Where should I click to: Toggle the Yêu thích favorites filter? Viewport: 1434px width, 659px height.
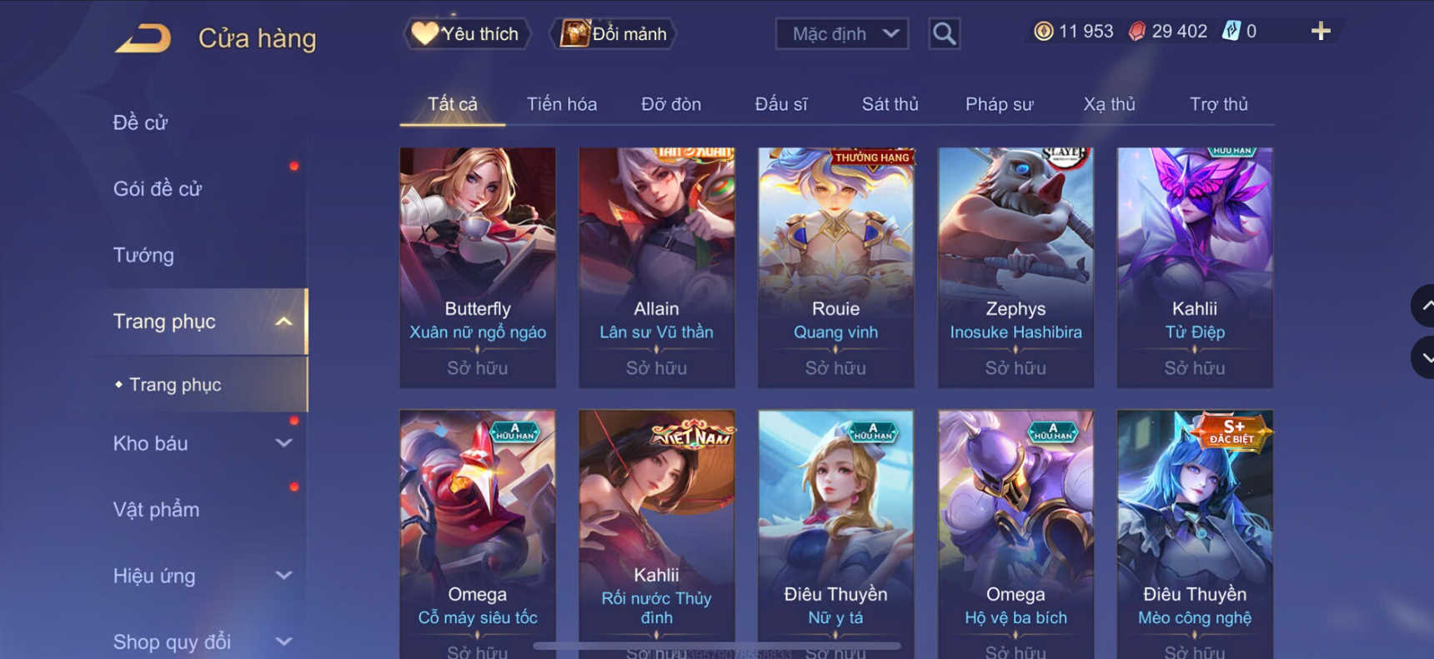point(467,34)
